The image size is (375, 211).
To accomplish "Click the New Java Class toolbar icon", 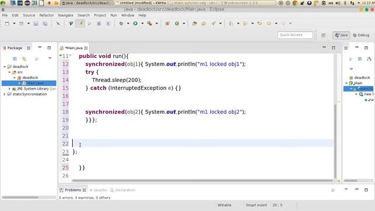I will click(177, 23).
